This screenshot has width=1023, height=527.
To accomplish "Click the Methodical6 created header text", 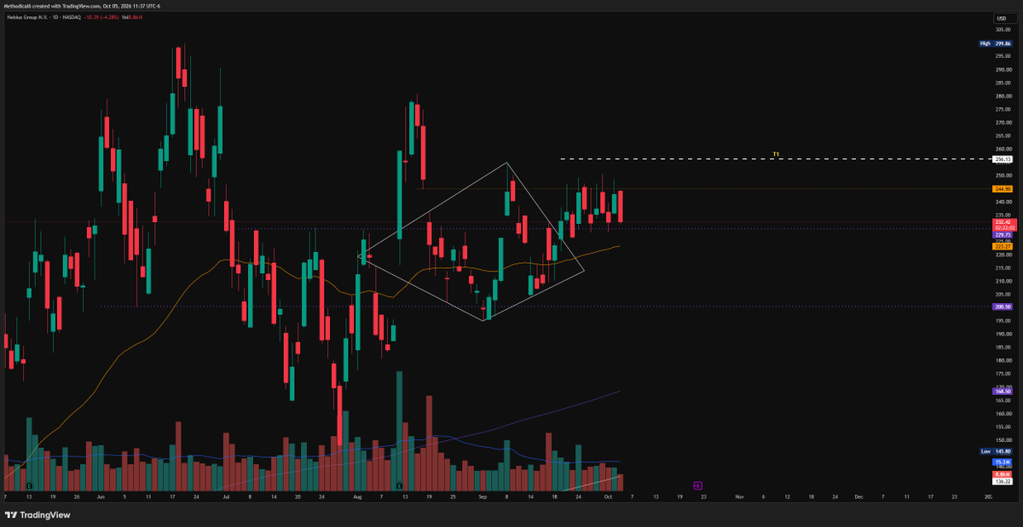I will [83, 6].
